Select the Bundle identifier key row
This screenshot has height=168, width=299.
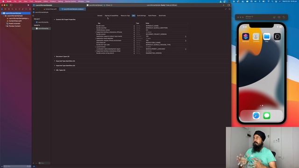coord(101,28)
